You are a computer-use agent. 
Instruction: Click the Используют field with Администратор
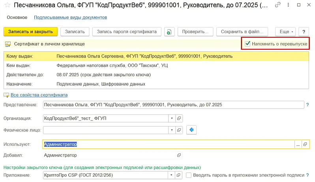(169, 144)
